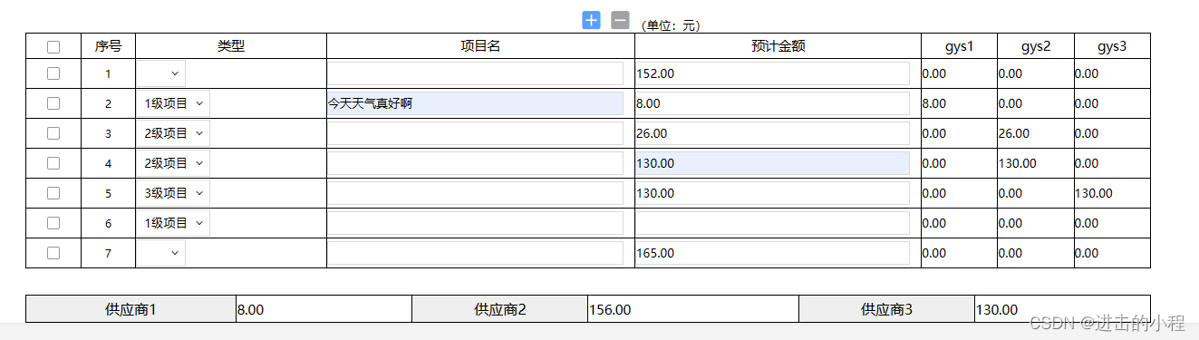Check the checkbox for row 2
The height and width of the screenshot is (340, 1199).
53,103
